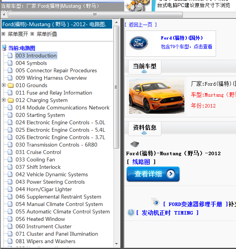Click the page icon beside 033 Cooling Fan

pyautogui.click(x=10, y=159)
